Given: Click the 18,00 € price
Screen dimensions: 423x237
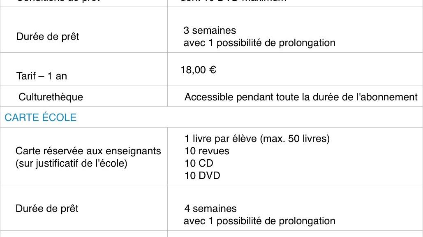Looking at the screenshot, I should (x=198, y=70).
